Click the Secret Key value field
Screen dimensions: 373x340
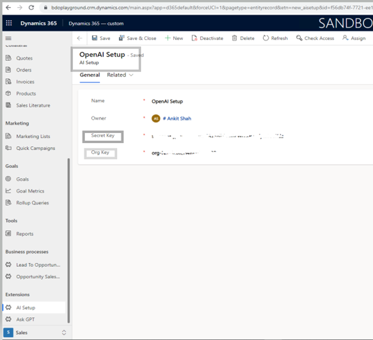218,136
